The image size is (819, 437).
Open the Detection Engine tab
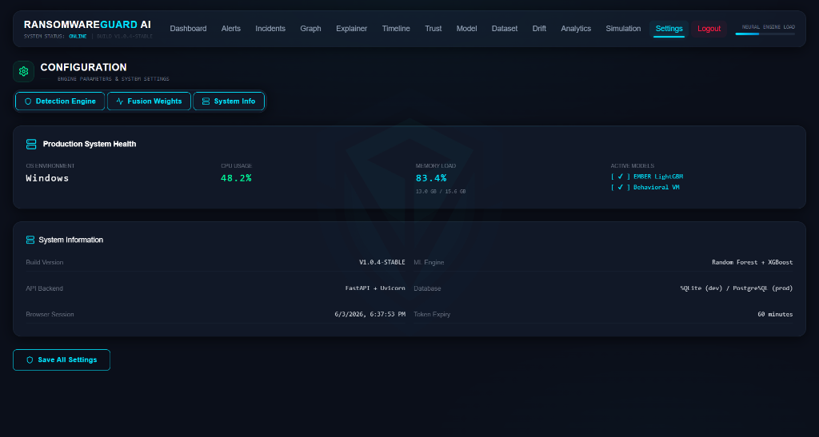tap(60, 101)
